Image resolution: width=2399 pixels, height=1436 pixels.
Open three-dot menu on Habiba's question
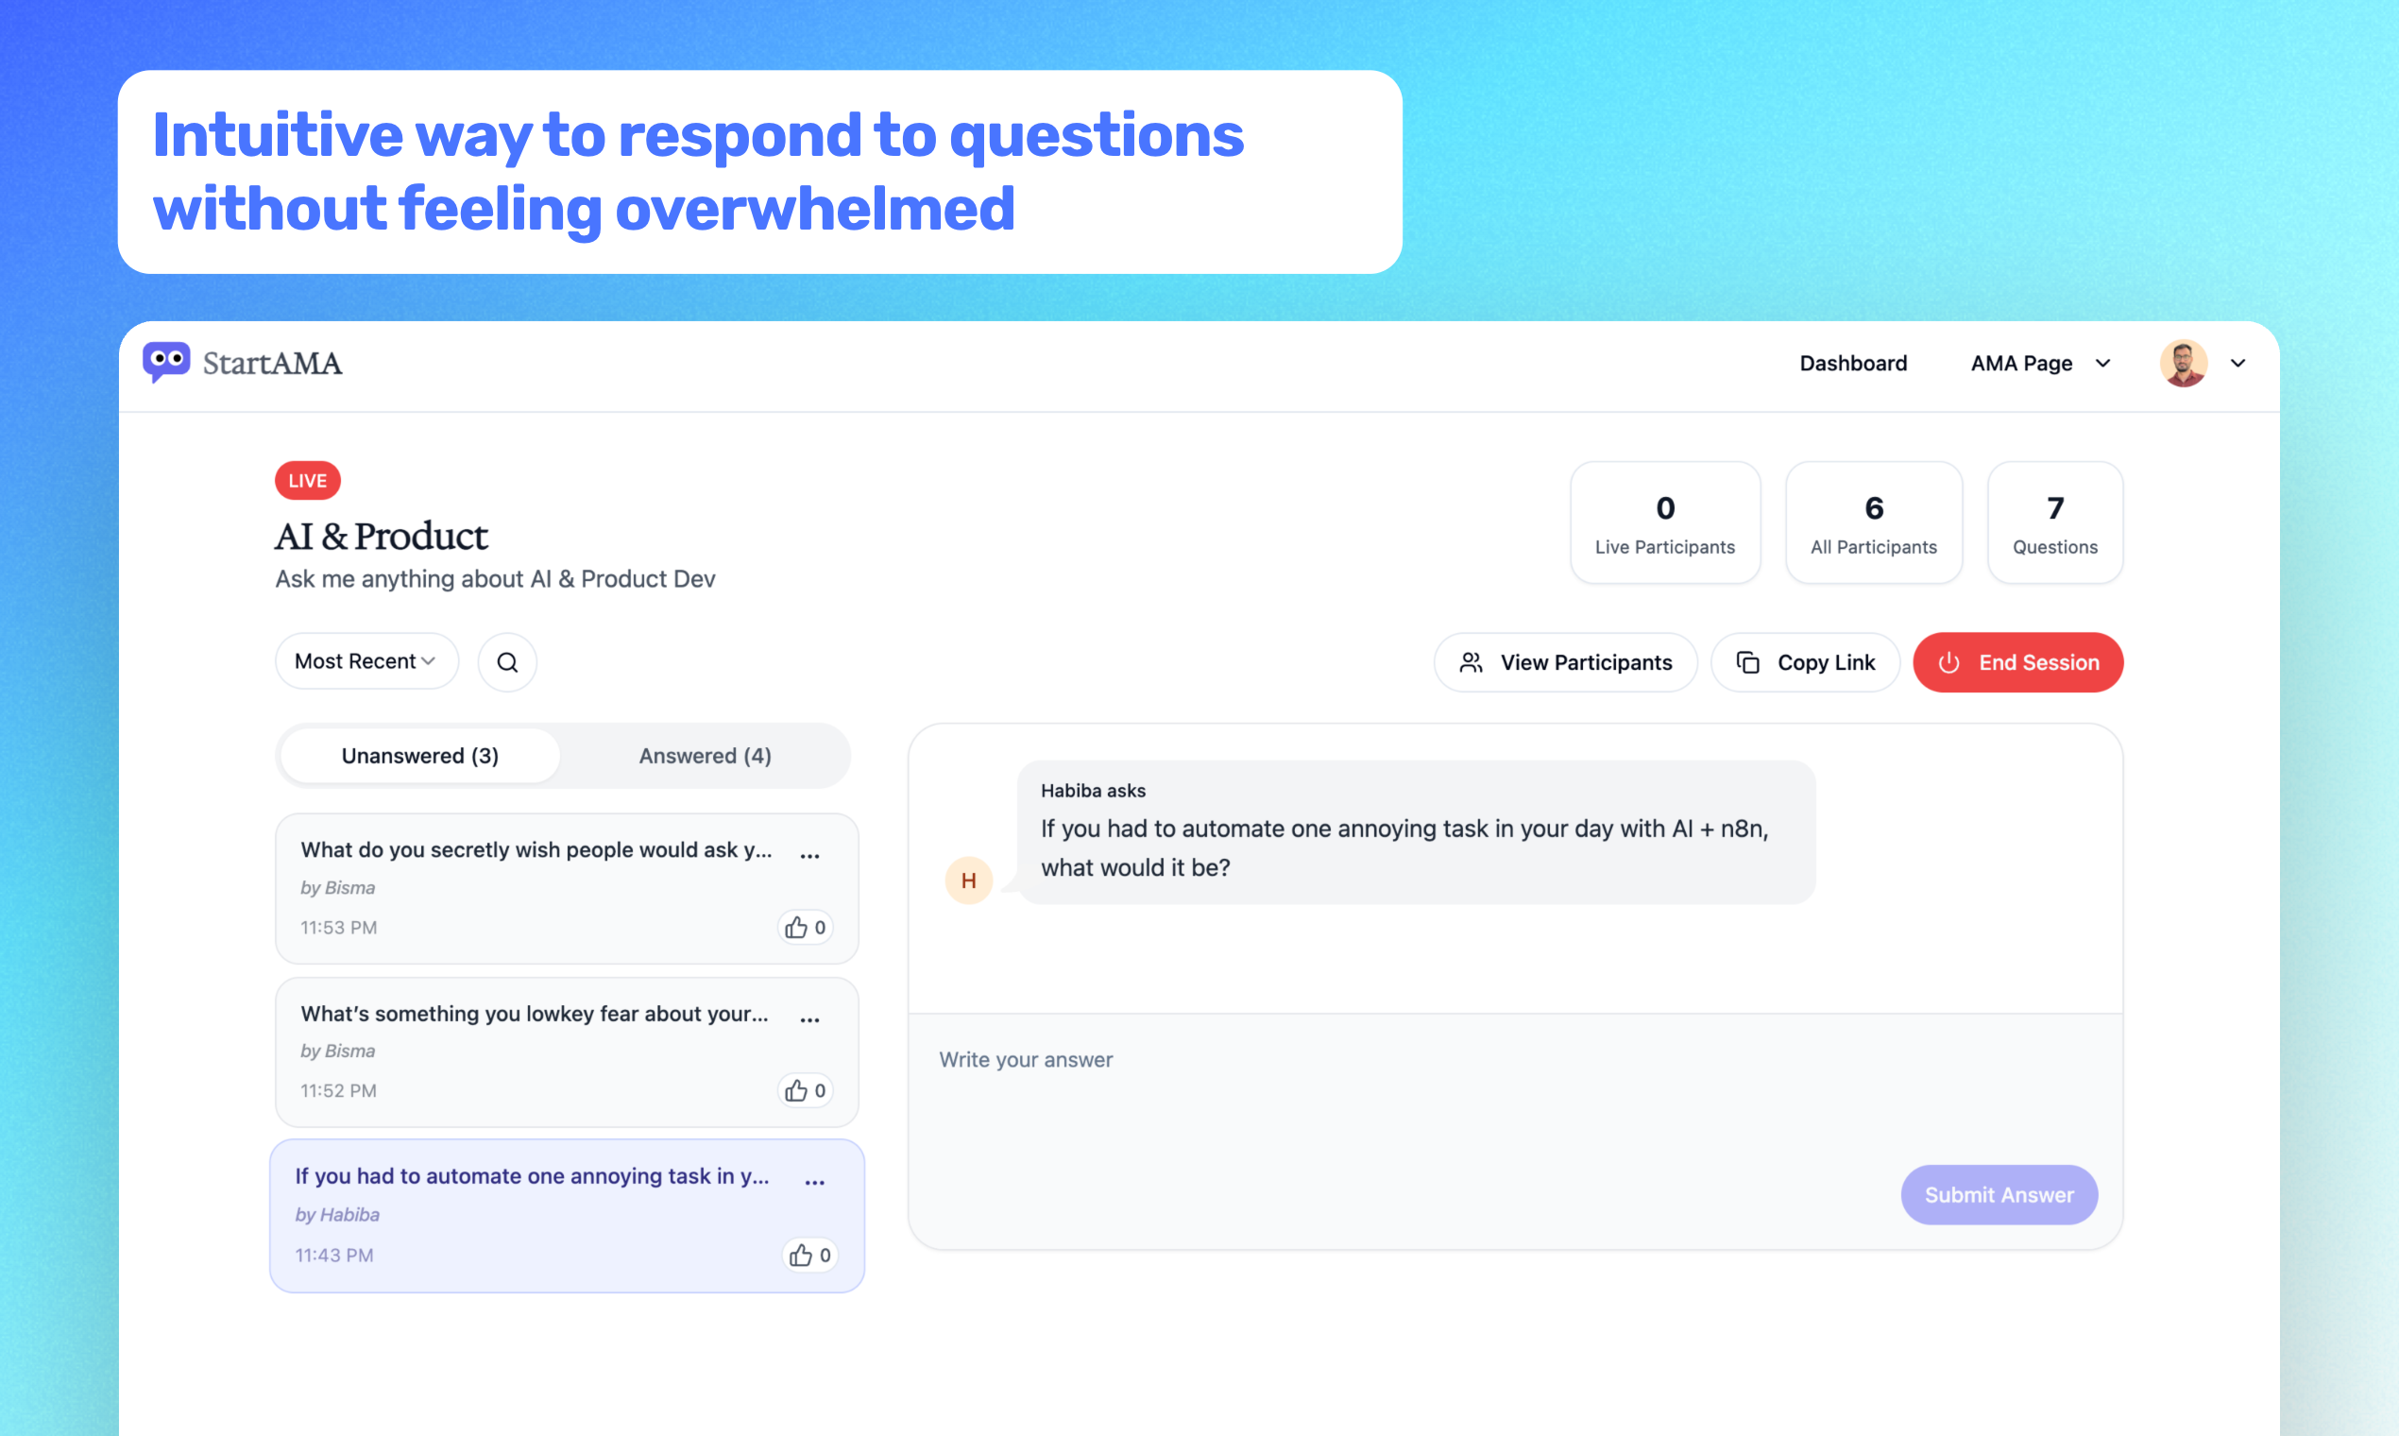[814, 1183]
